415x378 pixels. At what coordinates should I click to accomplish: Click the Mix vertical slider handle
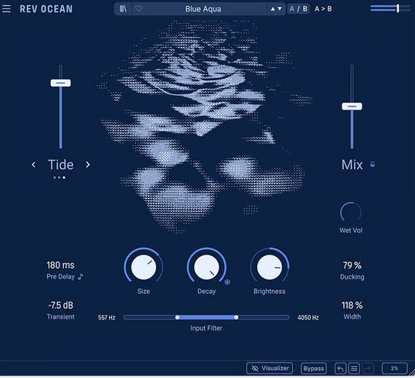tap(352, 106)
